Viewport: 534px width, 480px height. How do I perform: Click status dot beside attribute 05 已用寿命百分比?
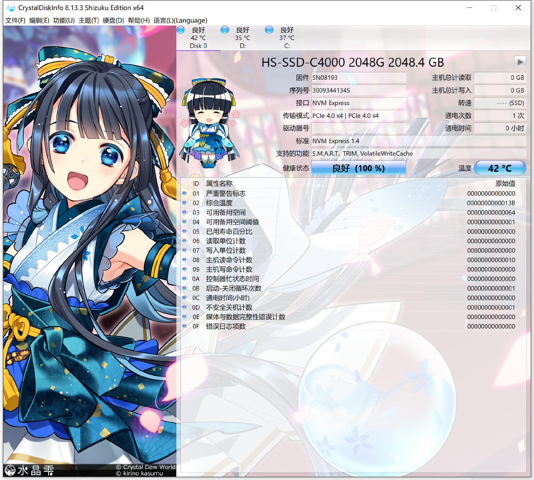coord(184,231)
